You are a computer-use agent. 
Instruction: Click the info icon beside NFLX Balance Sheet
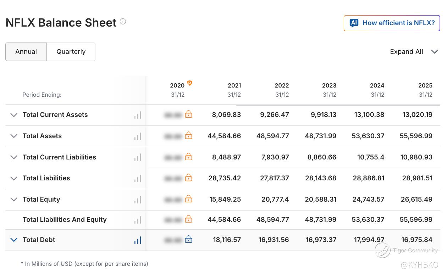click(123, 21)
